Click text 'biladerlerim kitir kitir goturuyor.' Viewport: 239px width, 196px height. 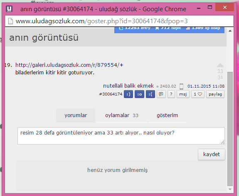[55, 73]
